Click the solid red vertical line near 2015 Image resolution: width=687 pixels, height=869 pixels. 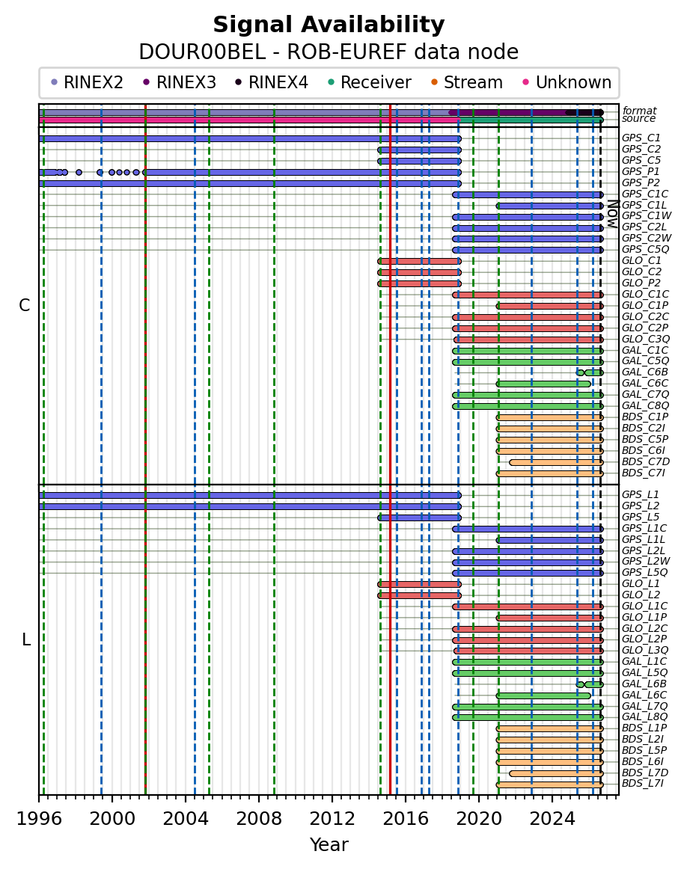tap(391, 449)
